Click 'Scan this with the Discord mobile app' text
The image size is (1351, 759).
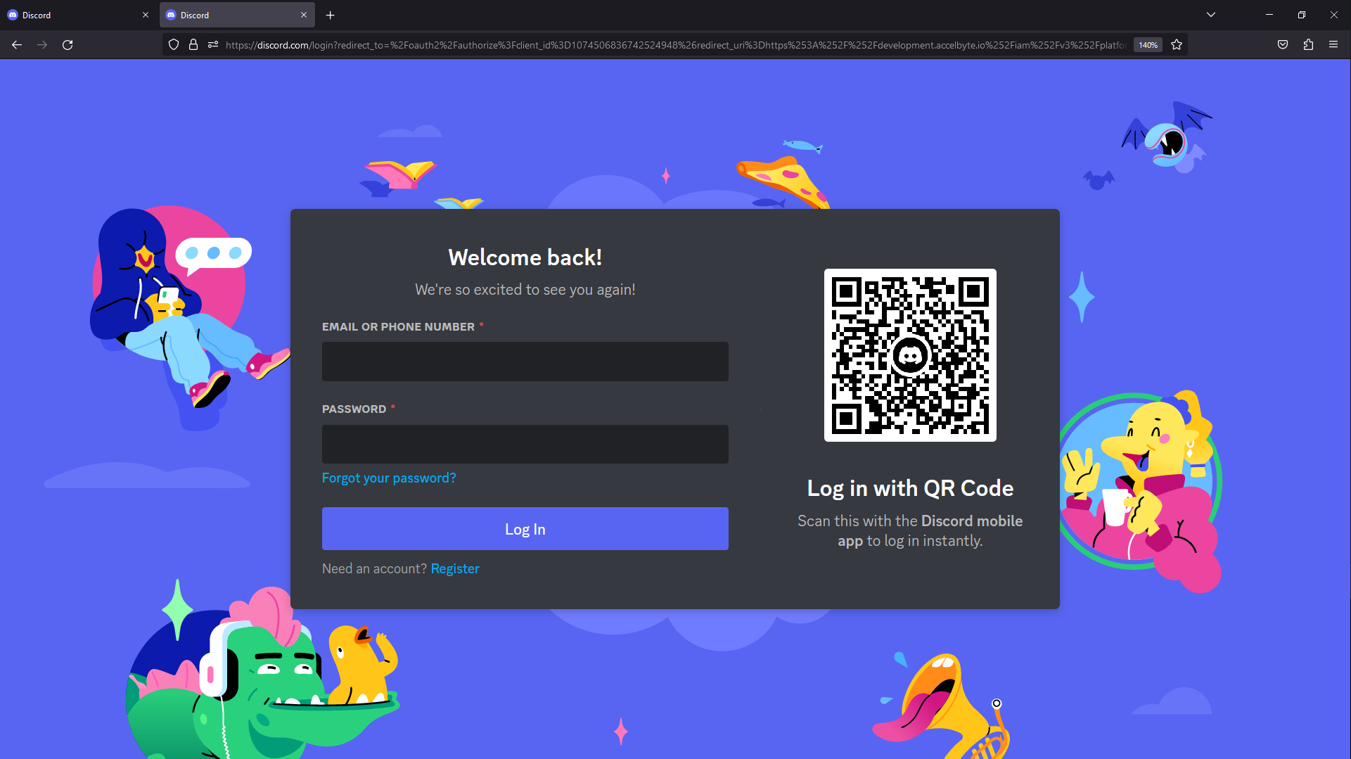coord(910,531)
